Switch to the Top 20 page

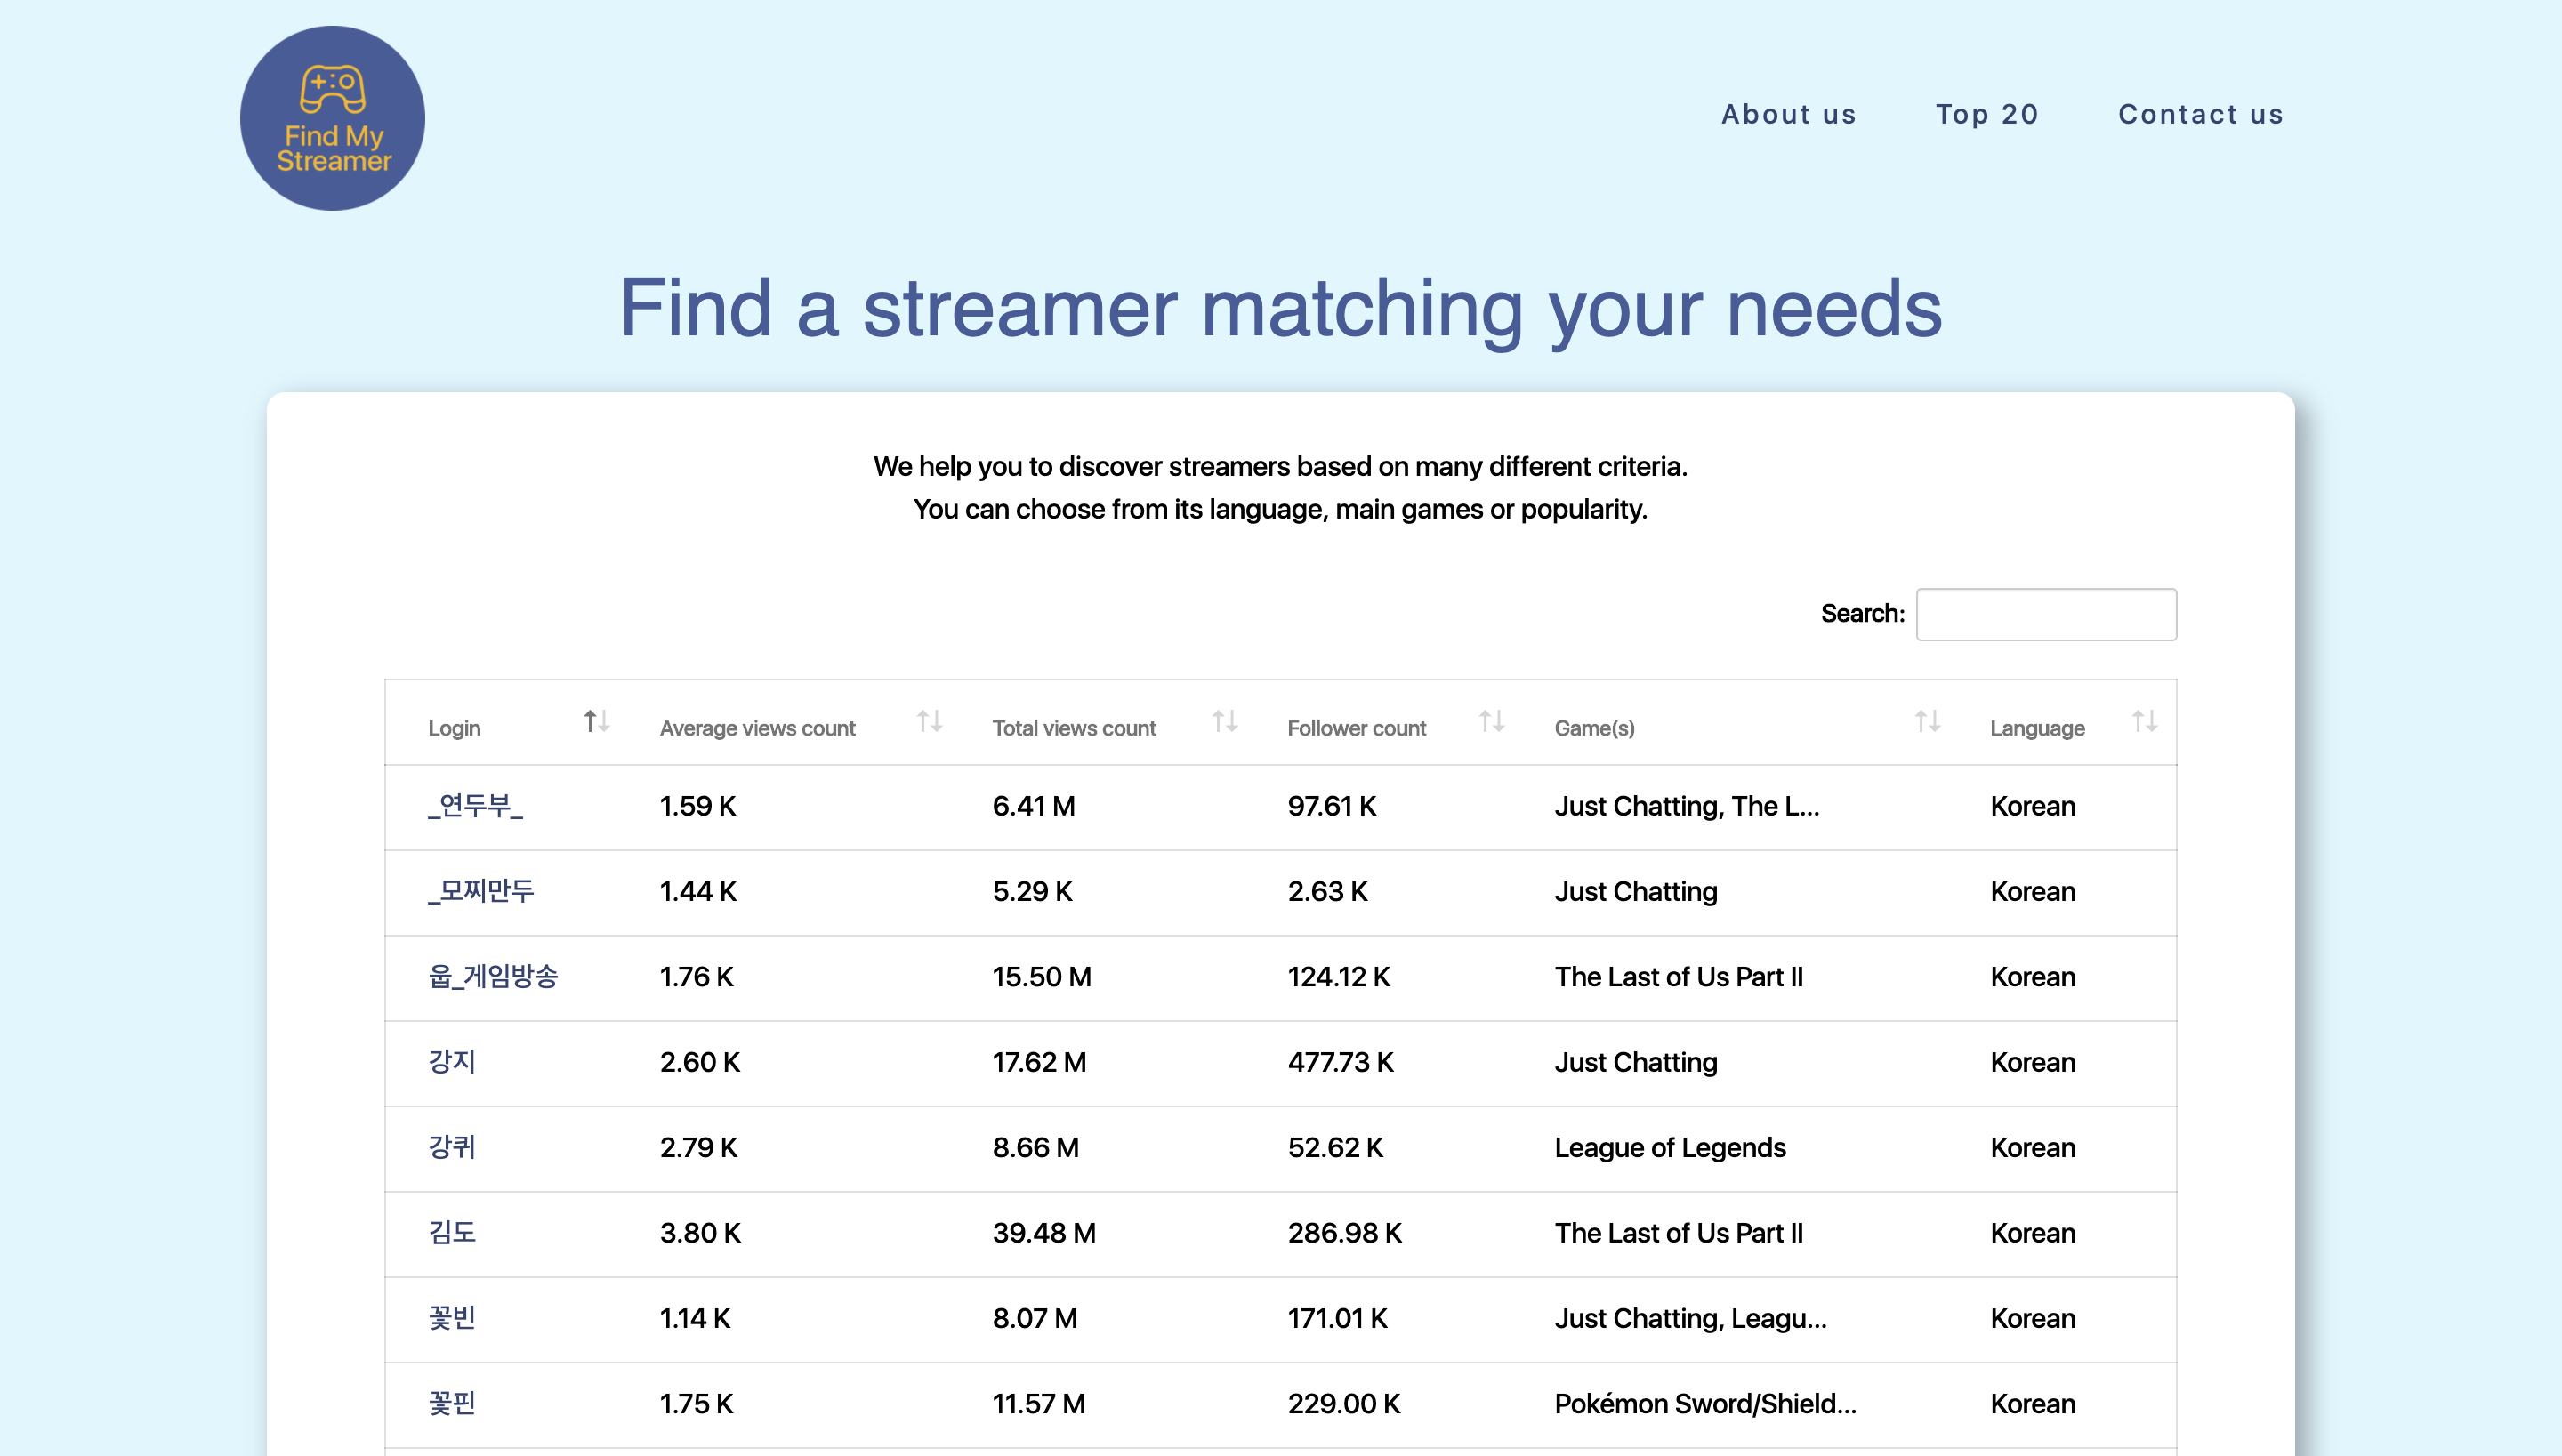[x=1988, y=114]
